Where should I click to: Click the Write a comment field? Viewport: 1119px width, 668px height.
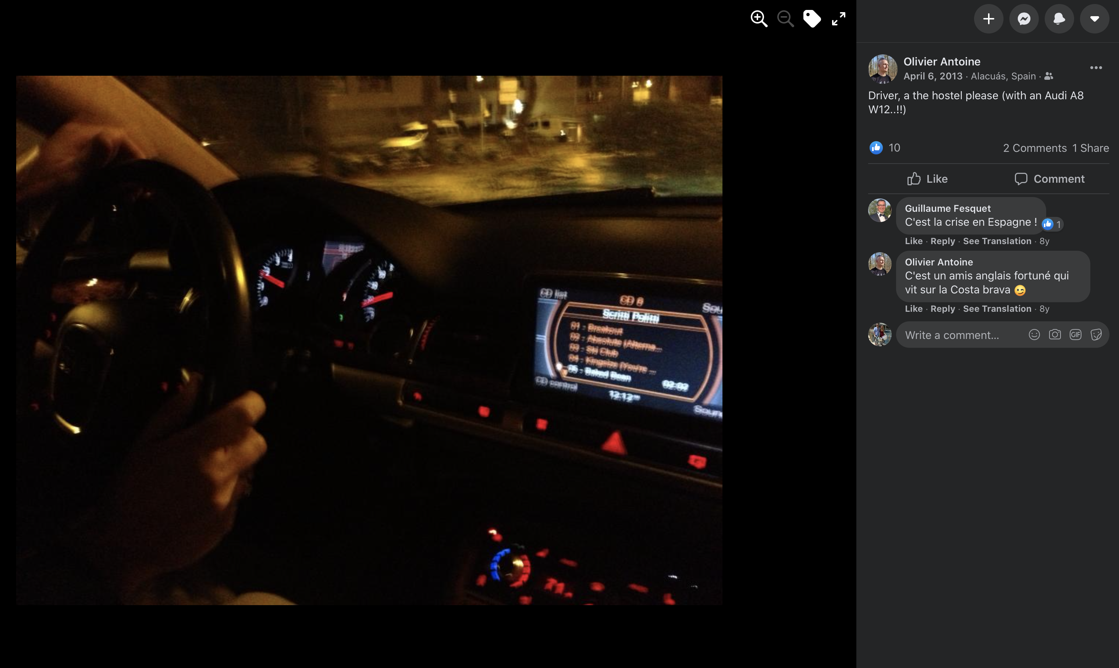952,335
